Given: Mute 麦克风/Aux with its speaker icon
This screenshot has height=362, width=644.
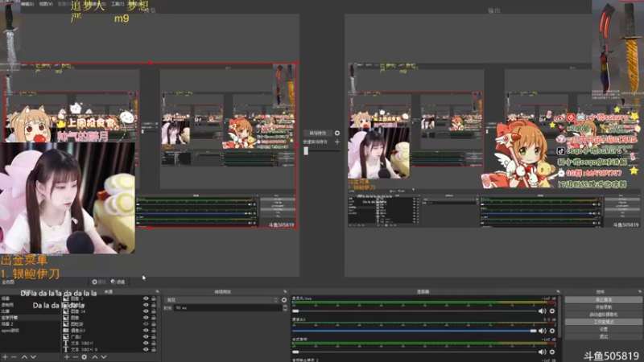Looking at the screenshot, I should click(543, 311).
